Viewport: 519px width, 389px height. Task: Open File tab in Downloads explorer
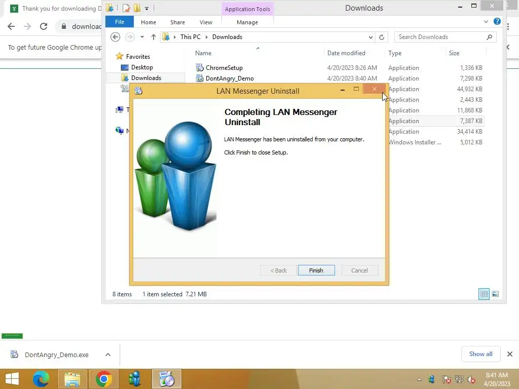tap(120, 22)
